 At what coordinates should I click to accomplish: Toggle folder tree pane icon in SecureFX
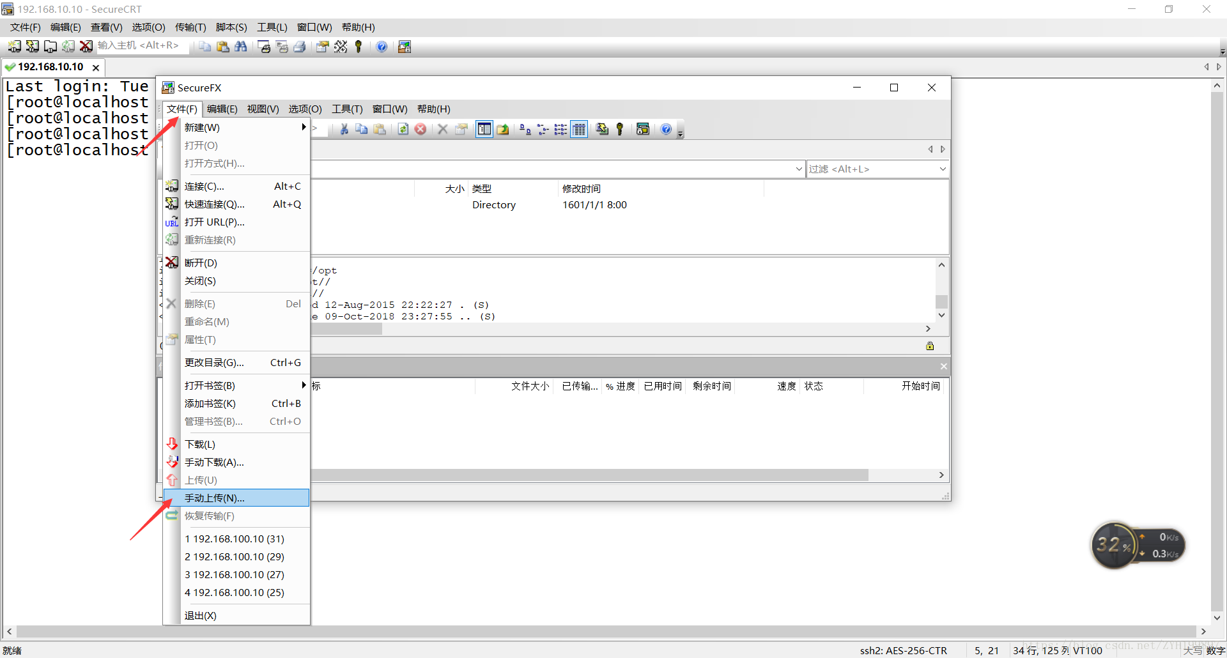(x=484, y=129)
